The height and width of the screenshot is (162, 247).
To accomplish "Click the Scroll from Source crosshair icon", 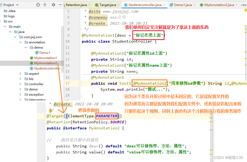I will pyautogui.click(x=38, y=5).
